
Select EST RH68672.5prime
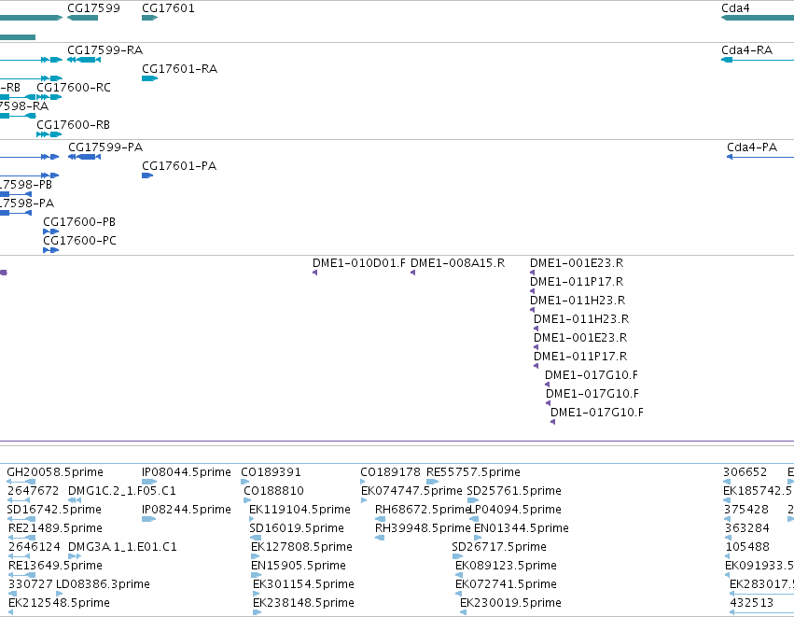pyautogui.click(x=423, y=510)
